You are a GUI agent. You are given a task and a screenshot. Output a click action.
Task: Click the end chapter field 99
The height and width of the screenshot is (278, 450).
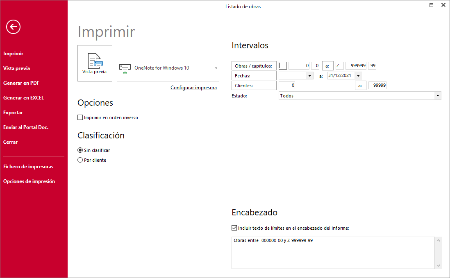[x=372, y=66]
